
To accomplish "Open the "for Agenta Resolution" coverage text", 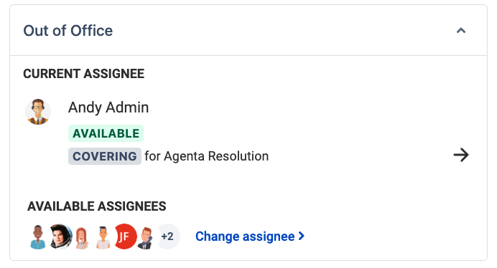I will [206, 156].
